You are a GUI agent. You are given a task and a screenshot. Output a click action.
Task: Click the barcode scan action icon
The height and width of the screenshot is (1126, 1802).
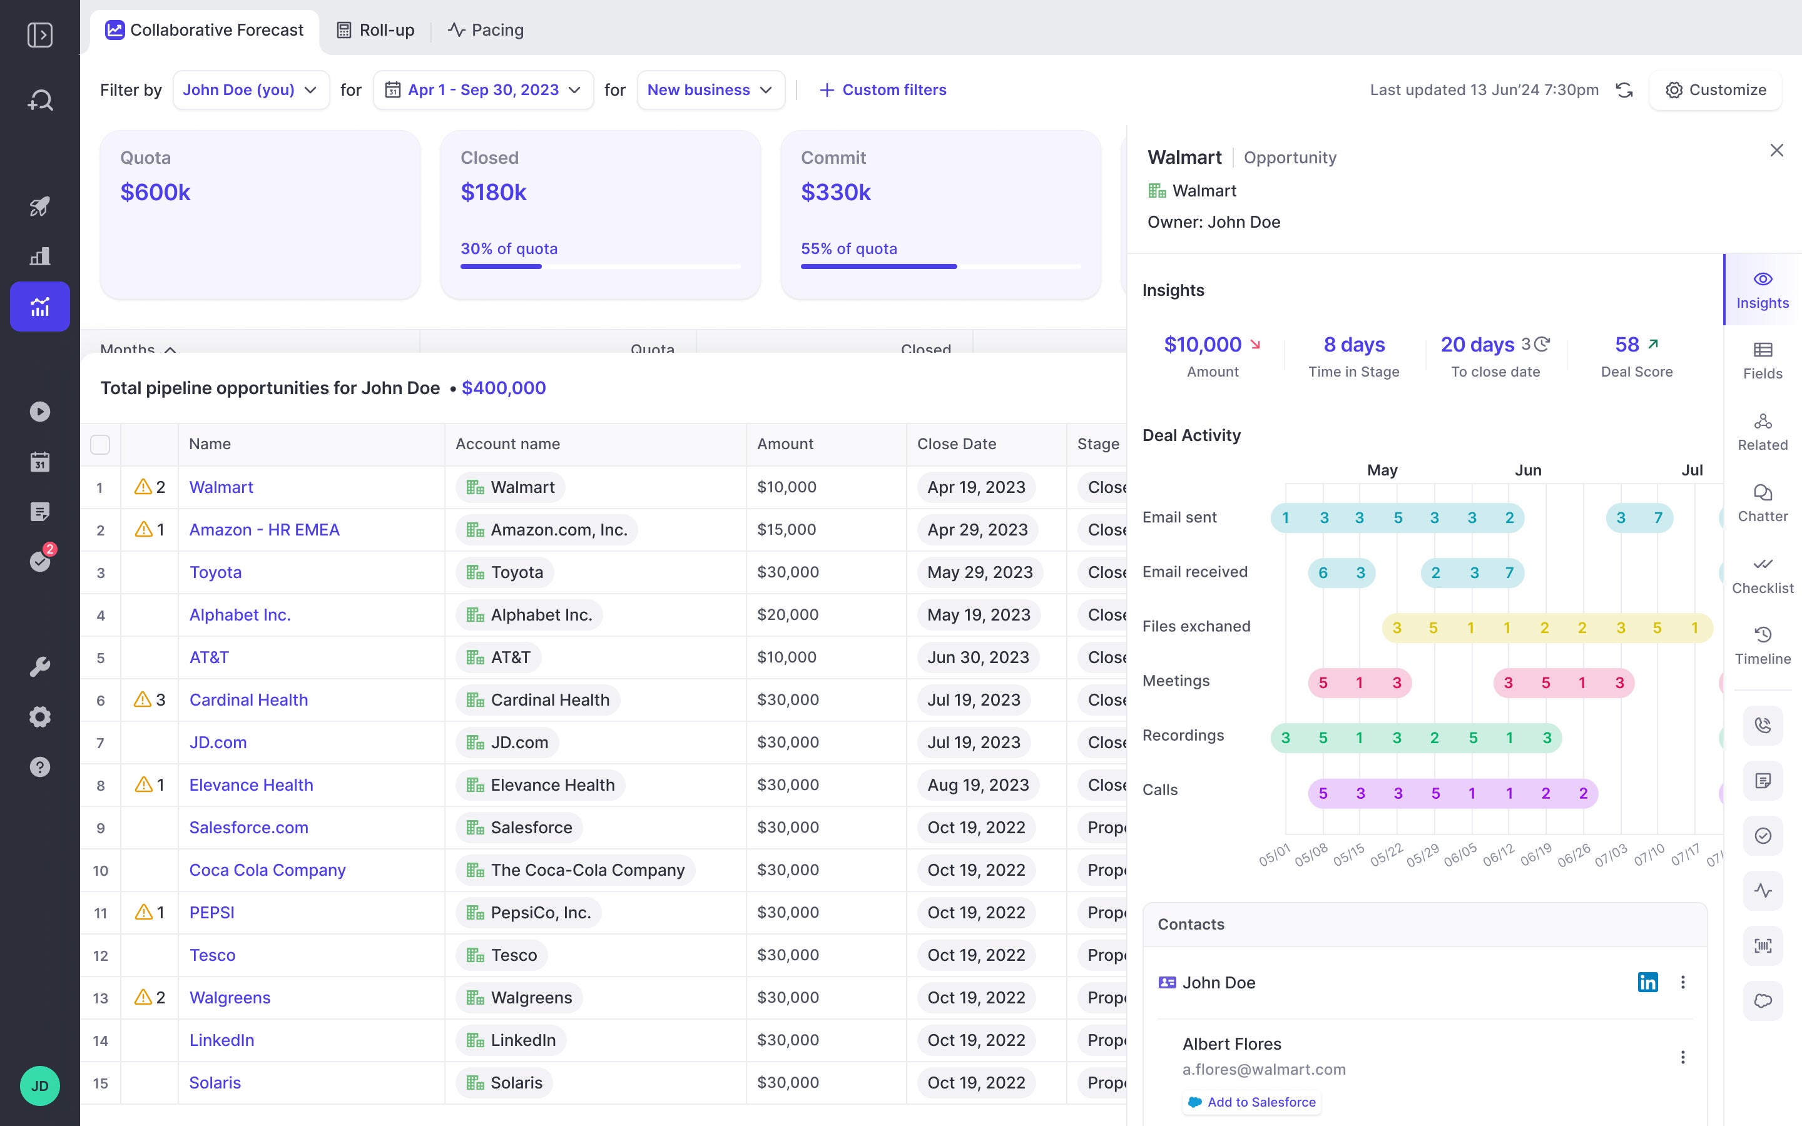tap(1763, 946)
